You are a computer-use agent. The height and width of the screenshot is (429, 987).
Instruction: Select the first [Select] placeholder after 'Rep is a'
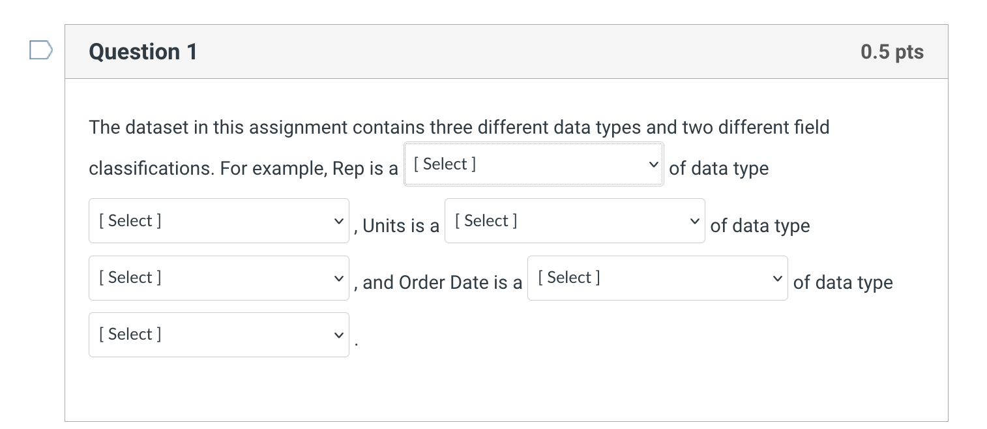pyautogui.click(x=533, y=164)
